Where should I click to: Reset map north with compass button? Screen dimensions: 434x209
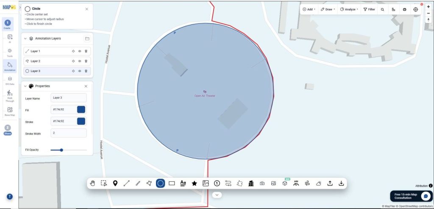tap(428, 20)
